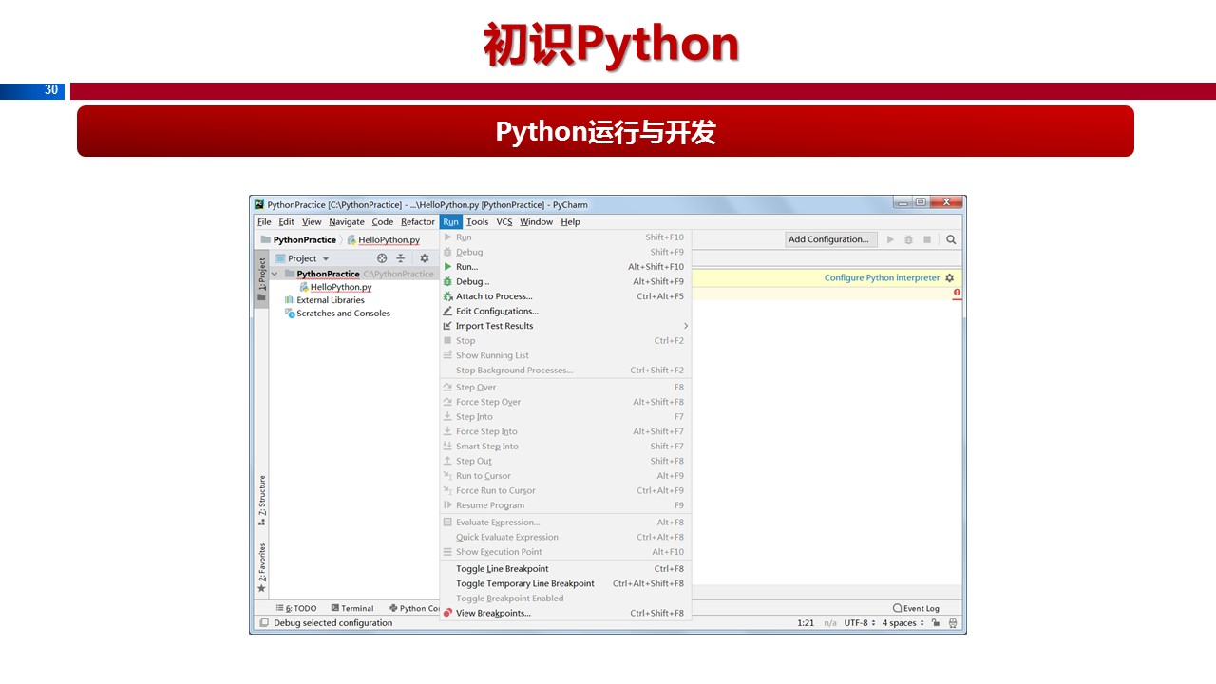
Task: Click the toolbar Debug bug icon
Action: click(x=909, y=239)
